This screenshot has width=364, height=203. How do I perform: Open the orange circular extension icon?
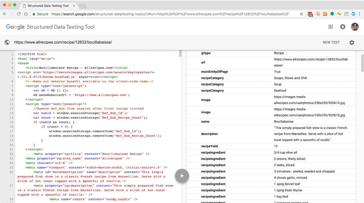tap(318, 14)
